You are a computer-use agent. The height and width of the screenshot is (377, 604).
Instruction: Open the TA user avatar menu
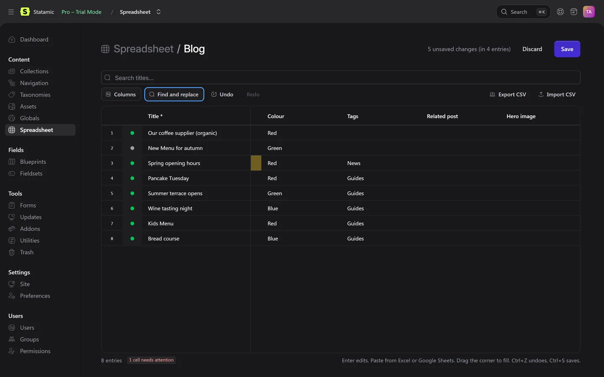(589, 12)
